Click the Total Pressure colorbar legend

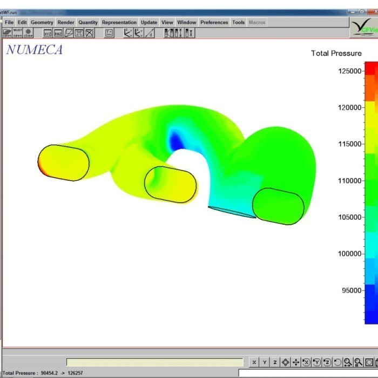[372, 193]
